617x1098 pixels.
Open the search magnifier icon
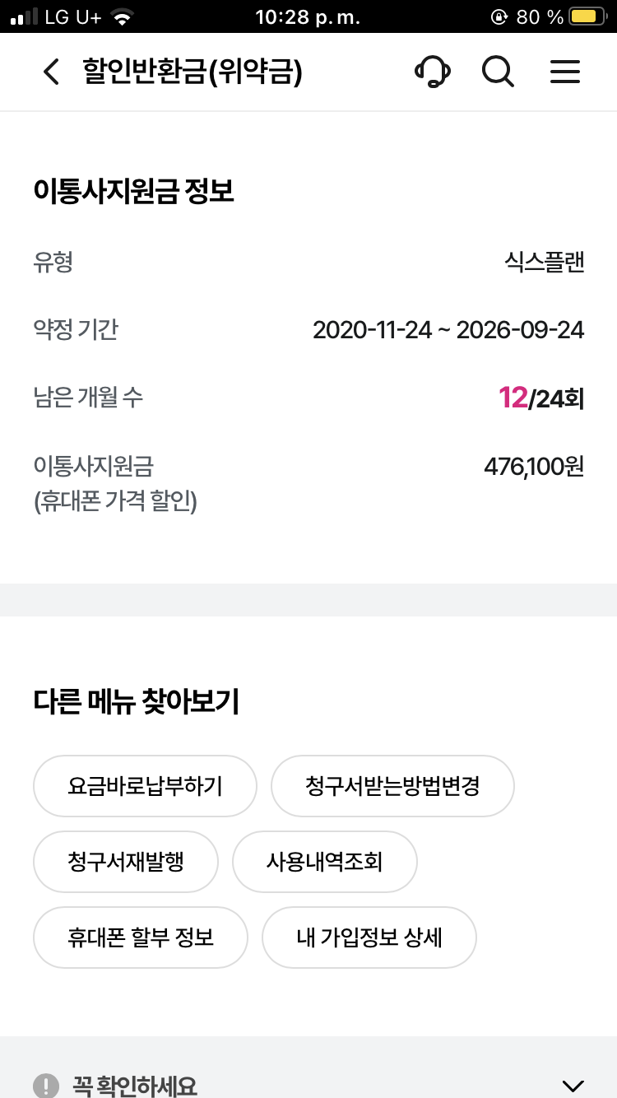pyautogui.click(x=498, y=72)
